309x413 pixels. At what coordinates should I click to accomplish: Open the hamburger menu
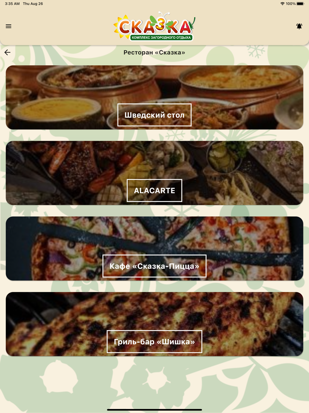[x=8, y=26]
